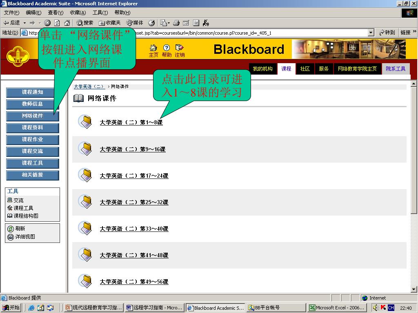Click the 开始 Start button
The height and width of the screenshot is (313, 418).
11,308
